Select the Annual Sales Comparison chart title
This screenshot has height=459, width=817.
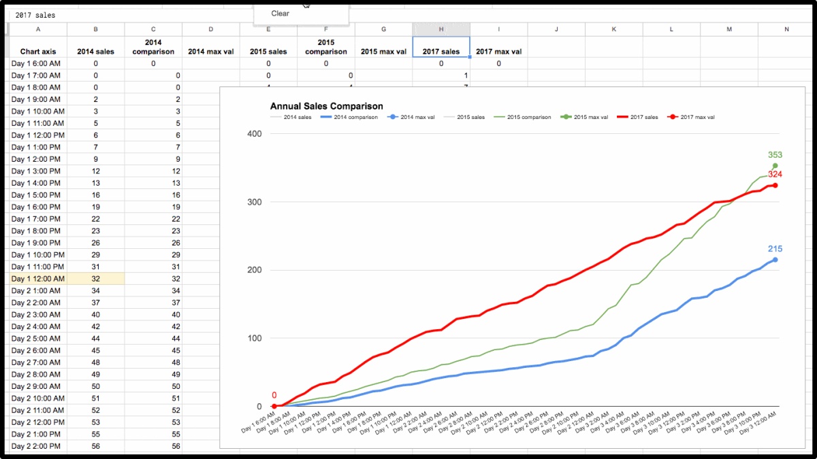coord(326,106)
